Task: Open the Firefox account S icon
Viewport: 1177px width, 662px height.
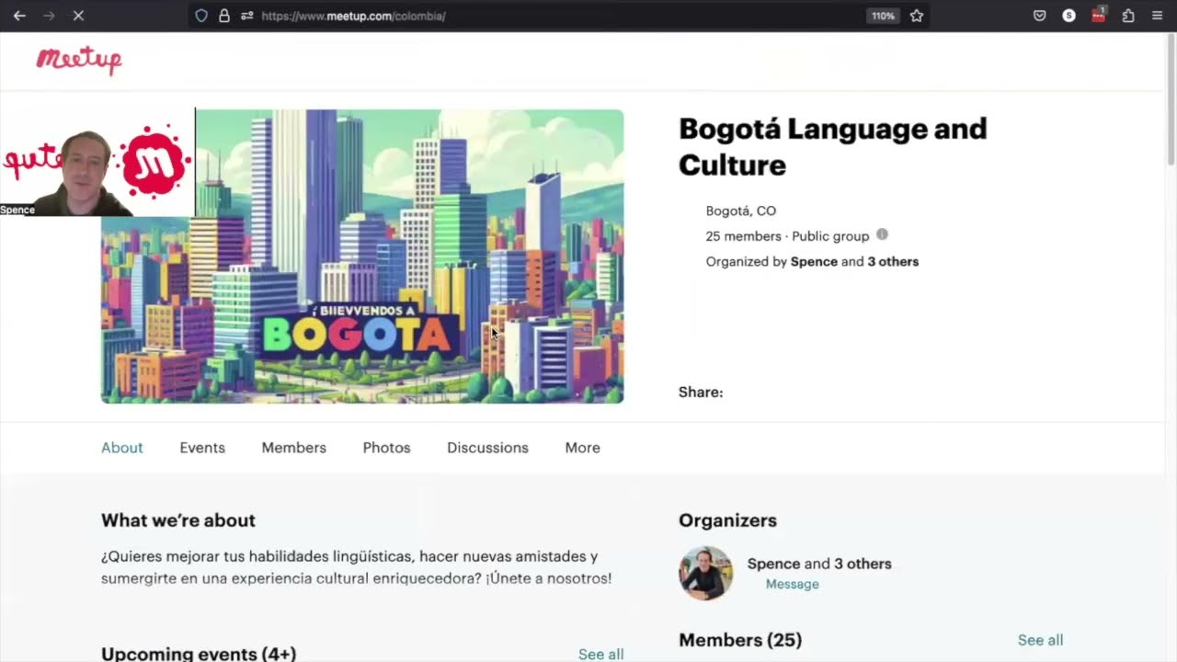Action: point(1069,16)
